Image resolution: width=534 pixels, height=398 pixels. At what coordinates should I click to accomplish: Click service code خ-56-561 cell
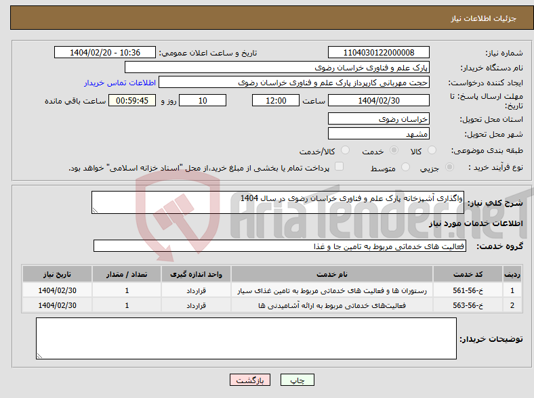pos(468,290)
